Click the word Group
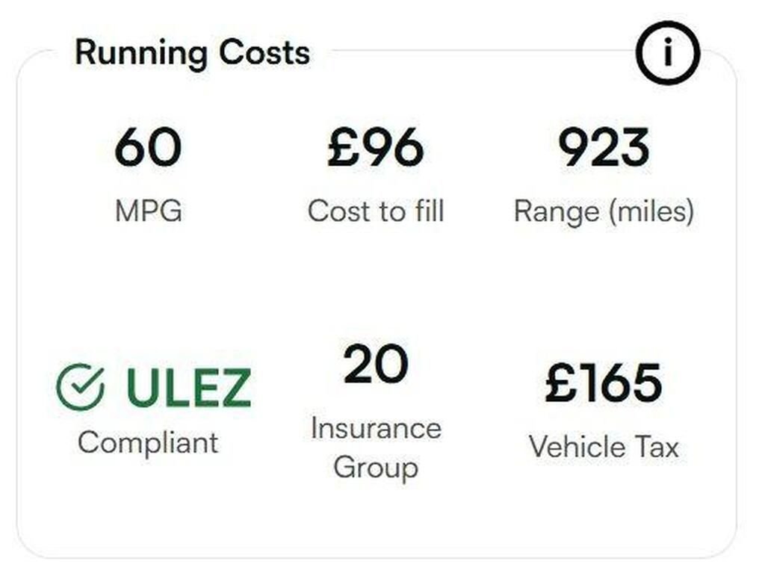 (x=376, y=468)
